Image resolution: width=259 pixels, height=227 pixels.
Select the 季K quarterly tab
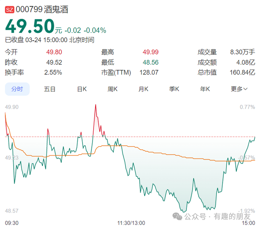click(174, 89)
